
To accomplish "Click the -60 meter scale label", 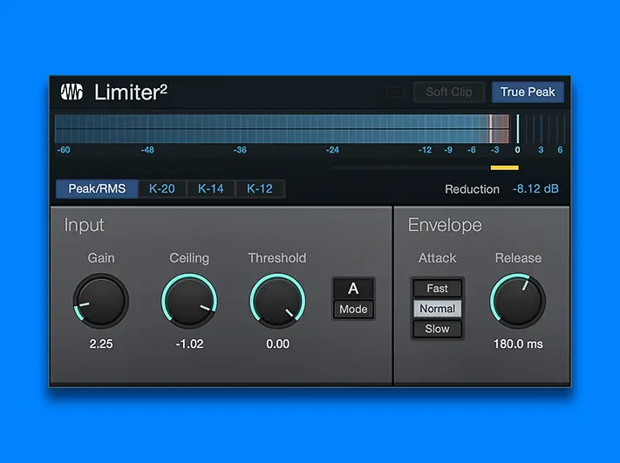I will pos(64,150).
